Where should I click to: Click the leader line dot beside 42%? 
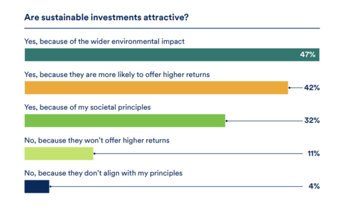(290, 88)
